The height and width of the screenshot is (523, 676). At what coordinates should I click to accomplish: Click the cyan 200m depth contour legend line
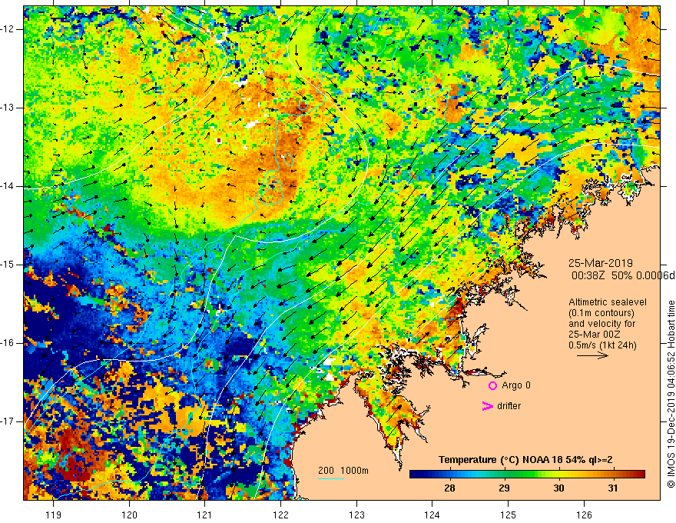tap(330, 478)
